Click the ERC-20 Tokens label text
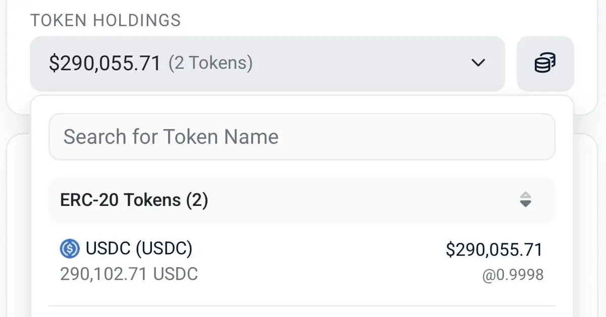 134,200
